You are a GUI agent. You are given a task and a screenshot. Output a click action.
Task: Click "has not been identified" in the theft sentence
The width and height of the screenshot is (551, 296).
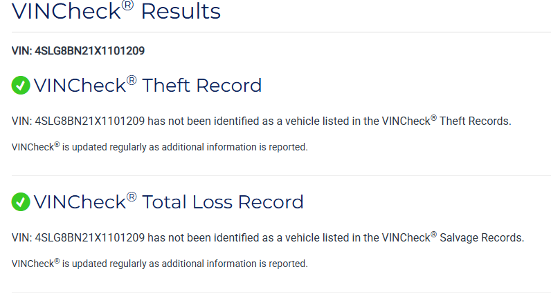tap(201, 121)
